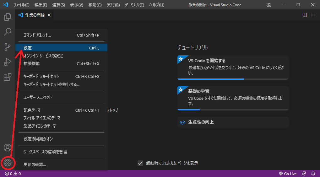Click the VS Code logo in title bar
Viewport: 320px width, 177px height.
click(6, 5)
